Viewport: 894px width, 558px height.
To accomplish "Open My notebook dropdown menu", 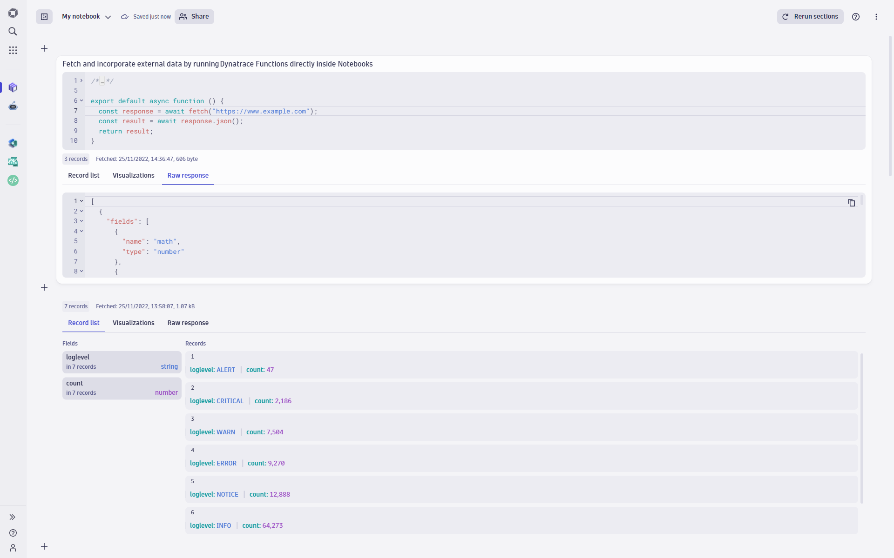I will (x=108, y=17).
